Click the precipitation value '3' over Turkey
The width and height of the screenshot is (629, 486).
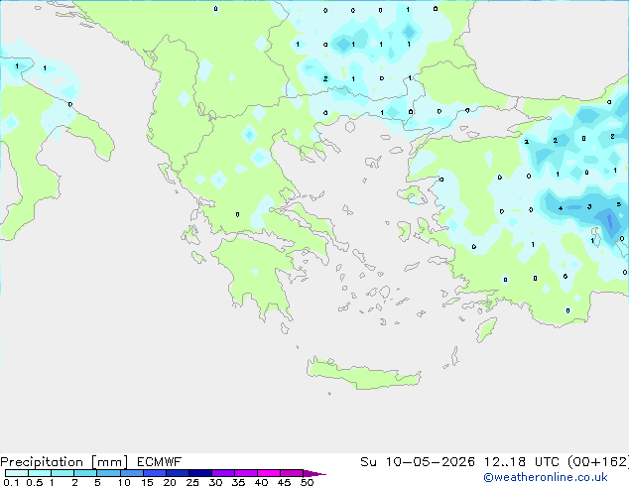click(x=589, y=206)
